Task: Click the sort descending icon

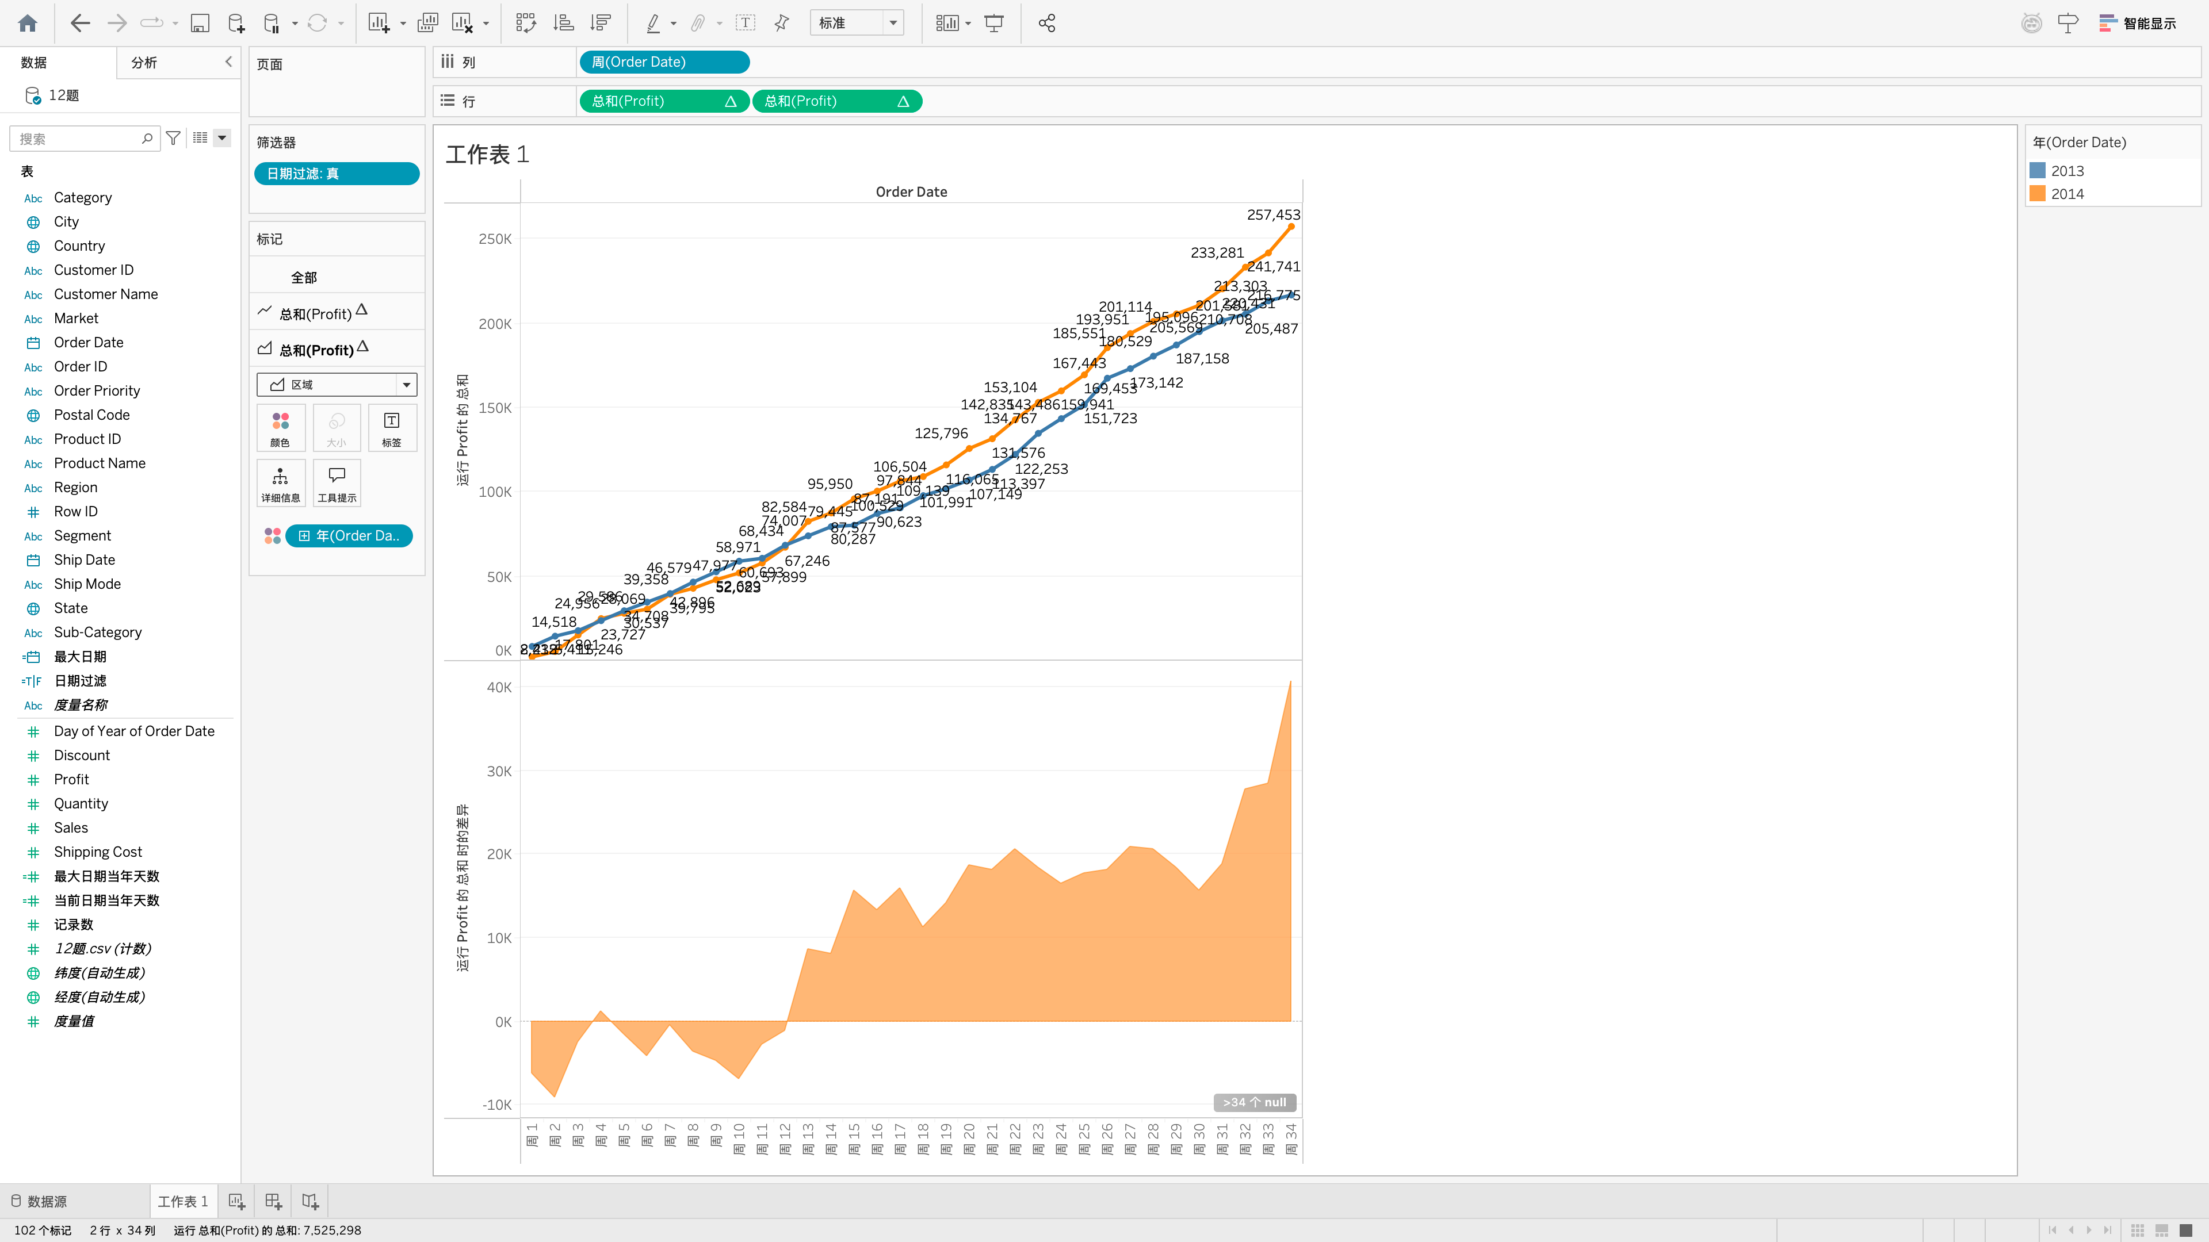Action: coord(601,23)
